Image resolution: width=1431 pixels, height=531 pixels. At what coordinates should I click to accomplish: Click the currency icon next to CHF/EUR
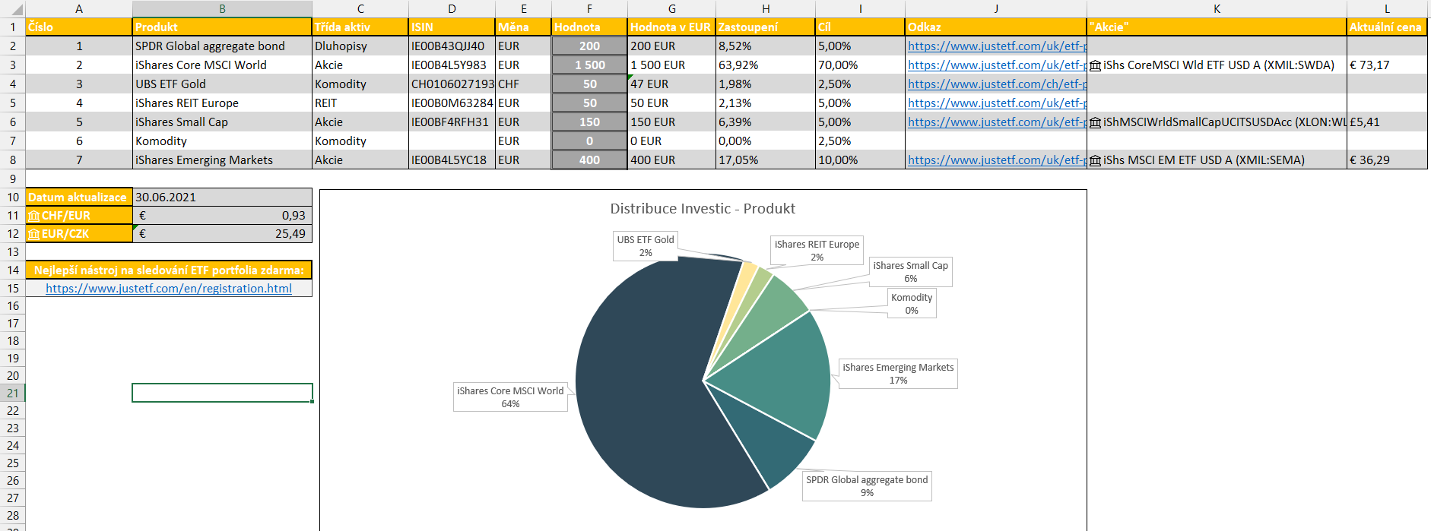point(33,216)
